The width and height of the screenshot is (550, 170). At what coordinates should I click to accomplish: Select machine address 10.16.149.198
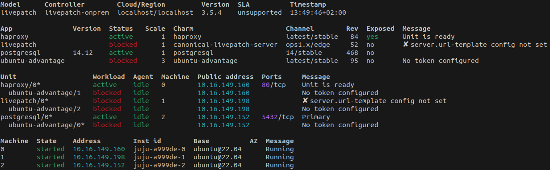[x=99, y=157]
